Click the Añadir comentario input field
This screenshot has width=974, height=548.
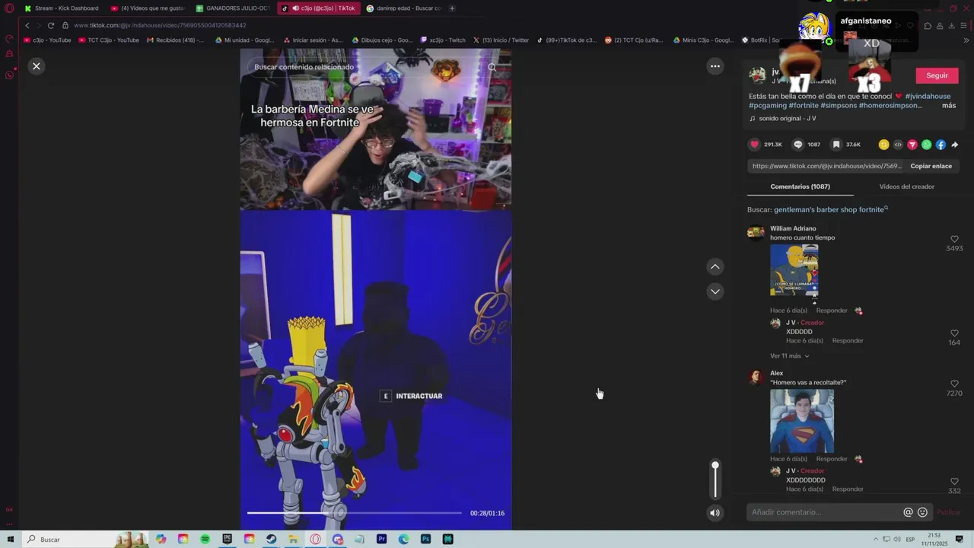pos(826,512)
